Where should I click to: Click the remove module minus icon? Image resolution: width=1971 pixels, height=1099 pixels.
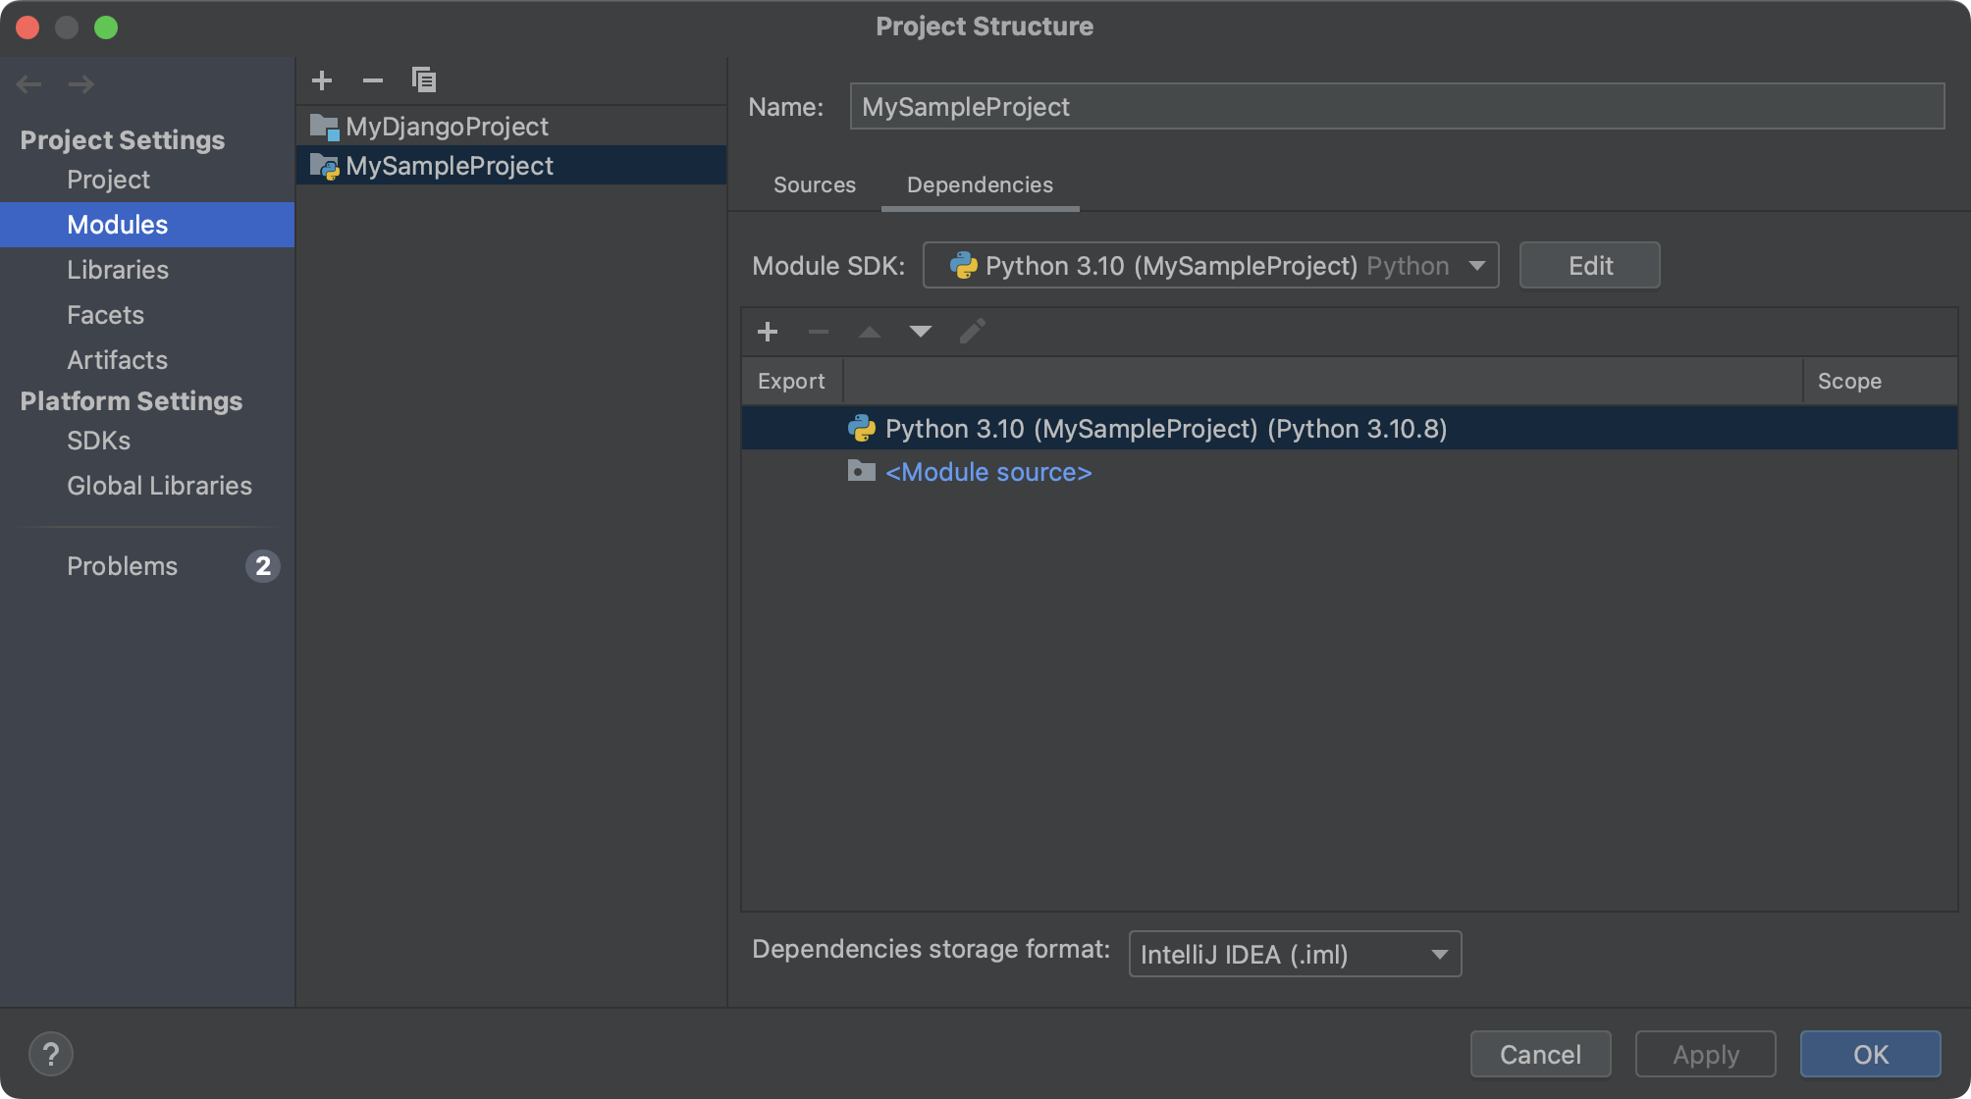[373, 80]
